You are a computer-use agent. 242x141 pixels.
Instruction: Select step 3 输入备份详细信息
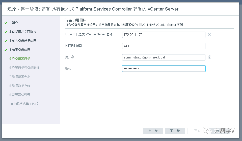coord(23,41)
